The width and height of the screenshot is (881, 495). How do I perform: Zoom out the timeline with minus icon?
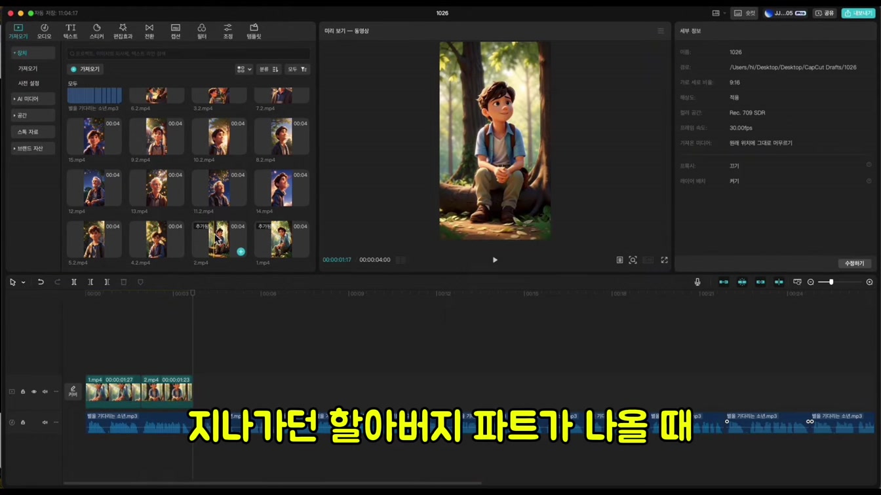pyautogui.click(x=811, y=282)
